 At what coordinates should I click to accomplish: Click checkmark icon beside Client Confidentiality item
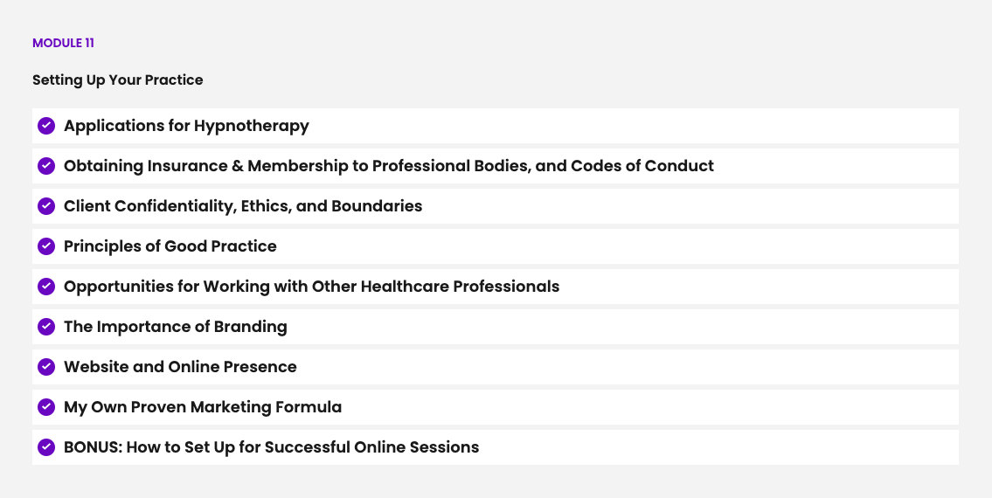46,206
